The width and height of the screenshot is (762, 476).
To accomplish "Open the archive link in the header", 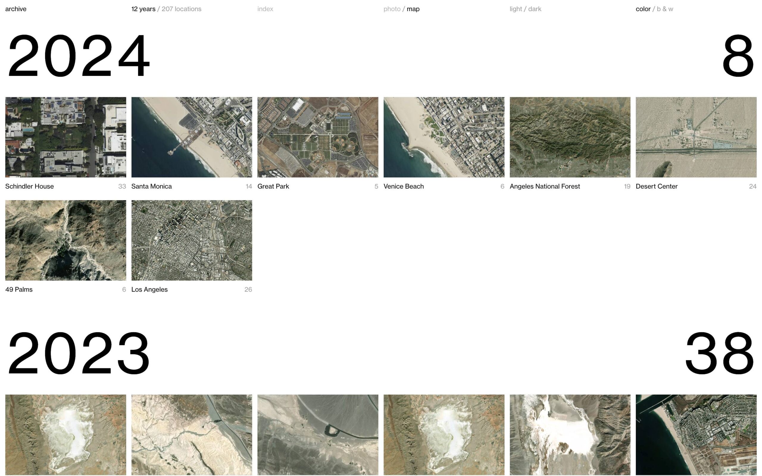I will click(x=16, y=9).
